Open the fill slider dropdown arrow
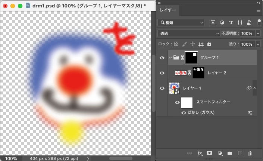Viewport: 263px width, 161px height. click(x=258, y=44)
